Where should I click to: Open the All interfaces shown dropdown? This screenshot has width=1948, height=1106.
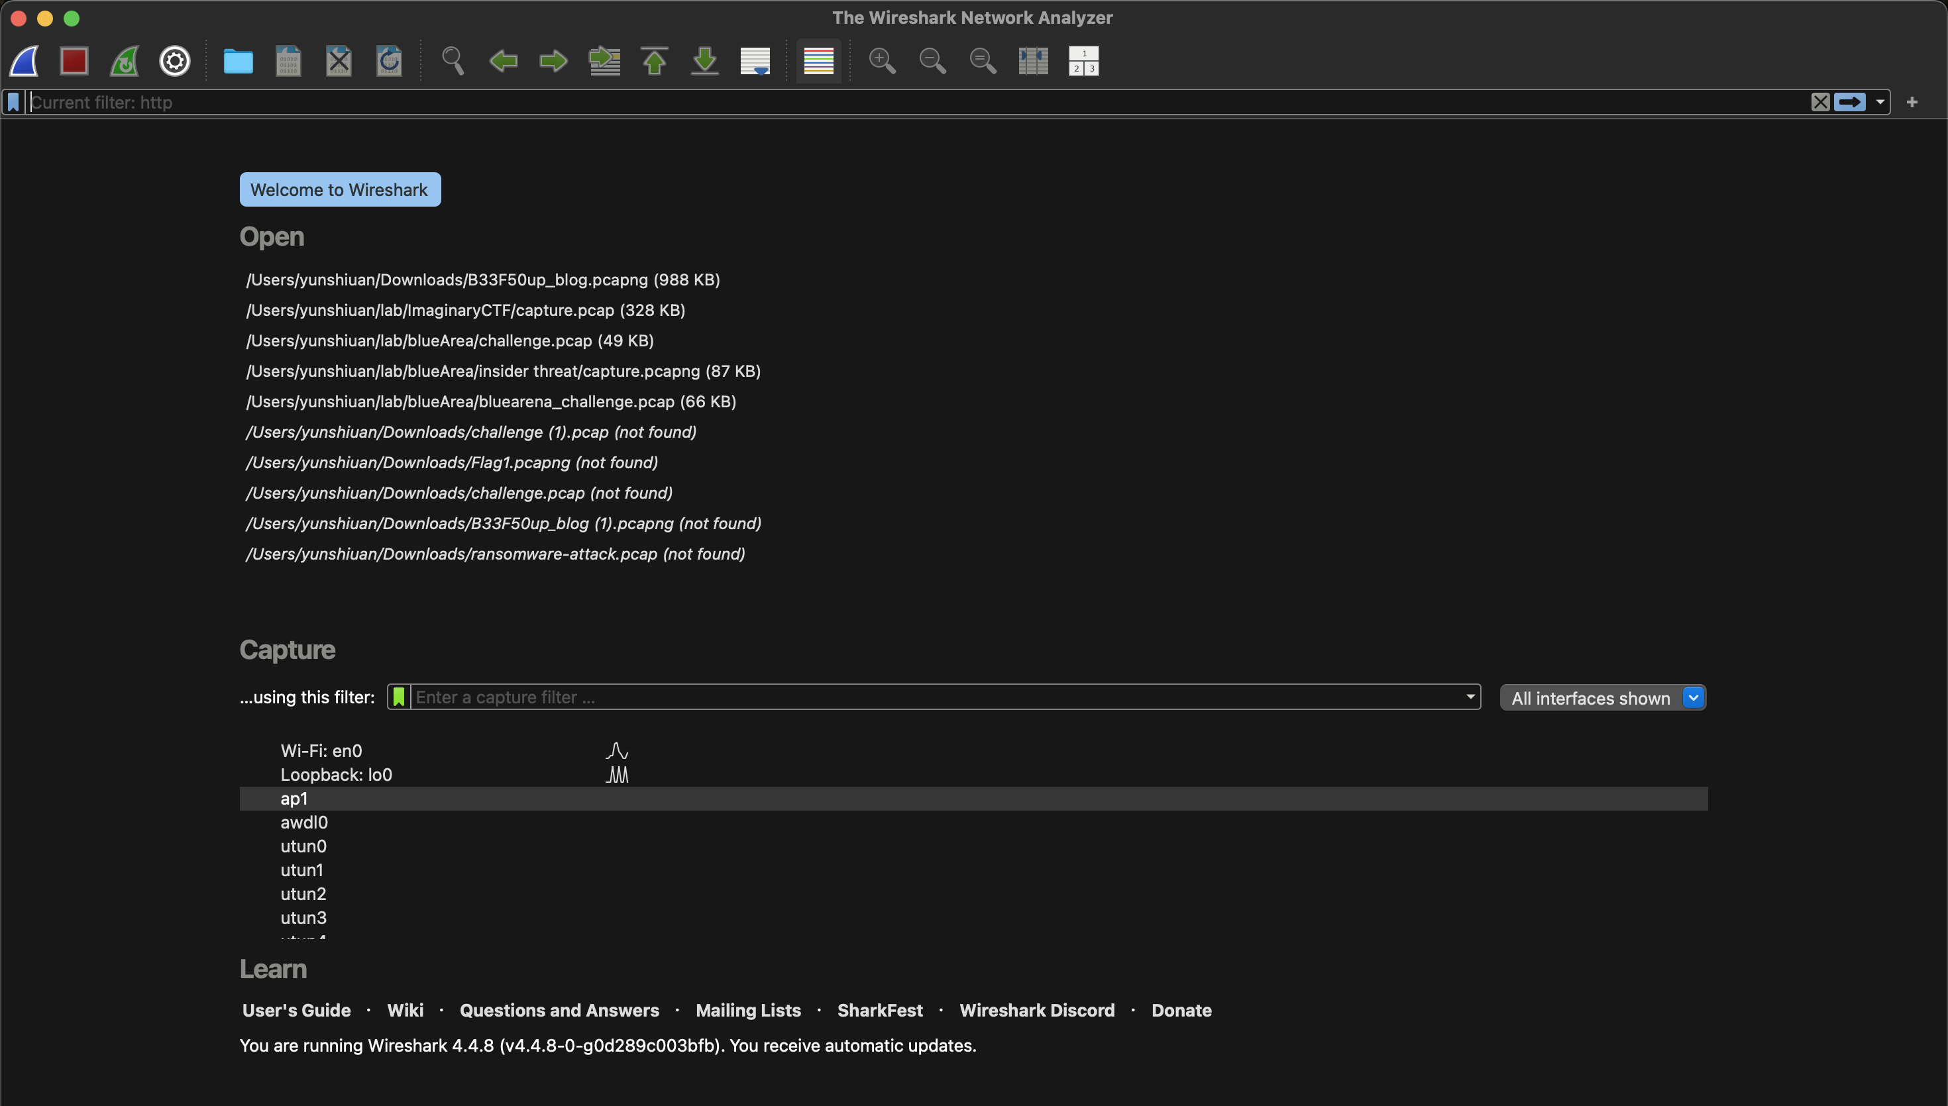coord(1602,697)
